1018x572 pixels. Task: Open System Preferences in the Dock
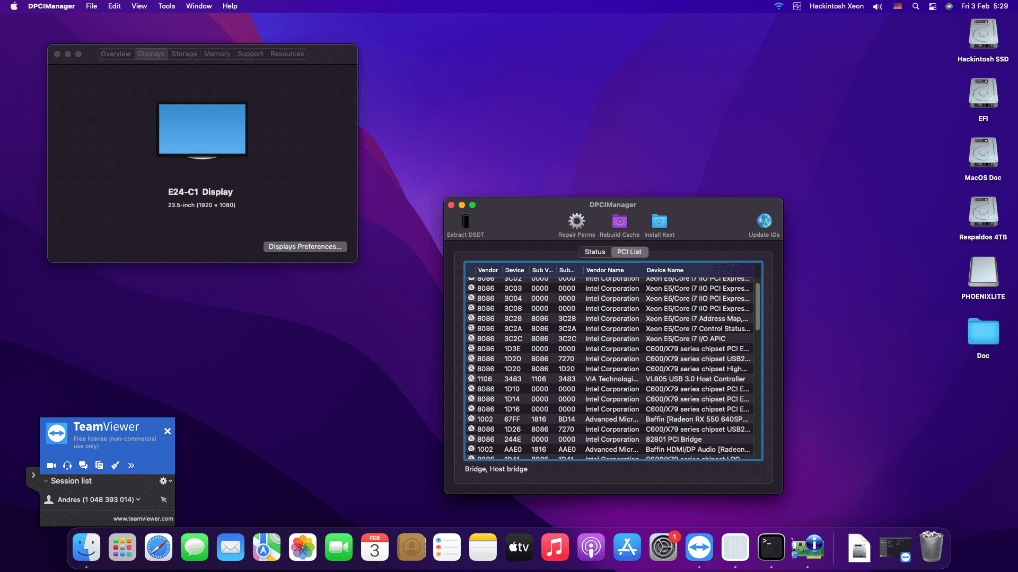663,547
